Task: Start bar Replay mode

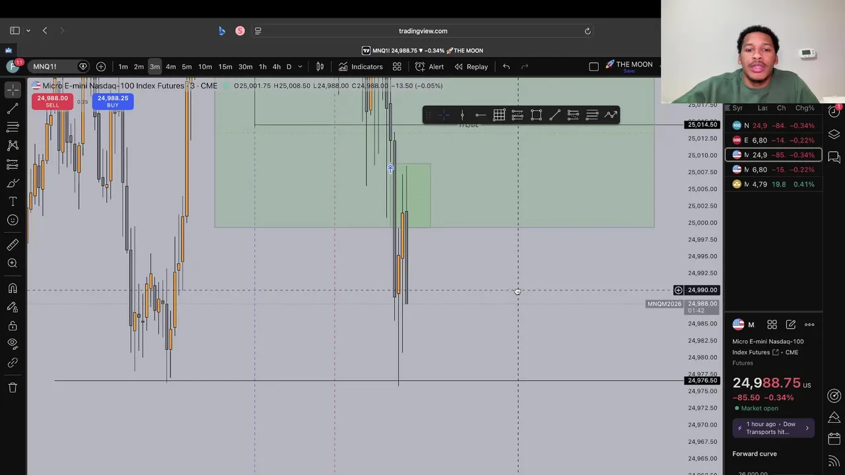Action: click(x=471, y=67)
